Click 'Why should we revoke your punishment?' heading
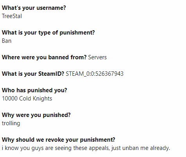186x157 pixels. (x=59, y=140)
